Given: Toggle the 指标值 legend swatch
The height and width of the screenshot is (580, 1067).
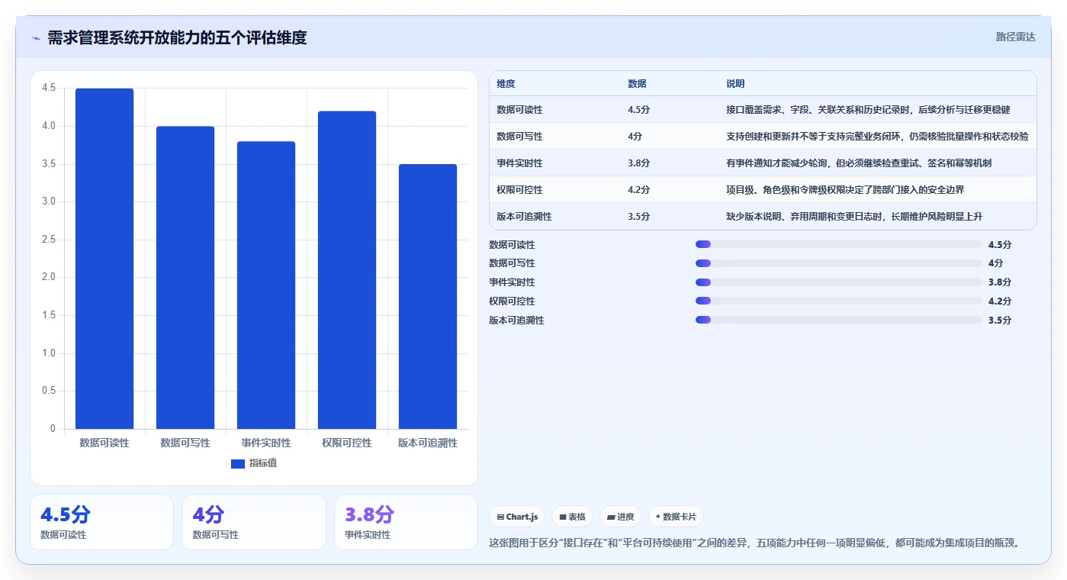Looking at the screenshot, I should click(237, 463).
